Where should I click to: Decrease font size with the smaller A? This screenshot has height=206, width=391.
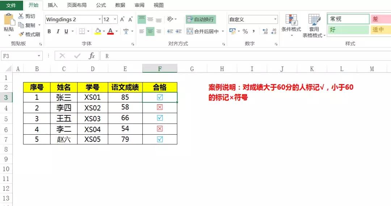pyautogui.click(x=130, y=19)
